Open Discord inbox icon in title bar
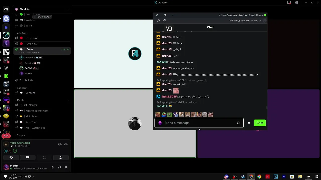Viewport: 321px width, 180px height. click(289, 3)
